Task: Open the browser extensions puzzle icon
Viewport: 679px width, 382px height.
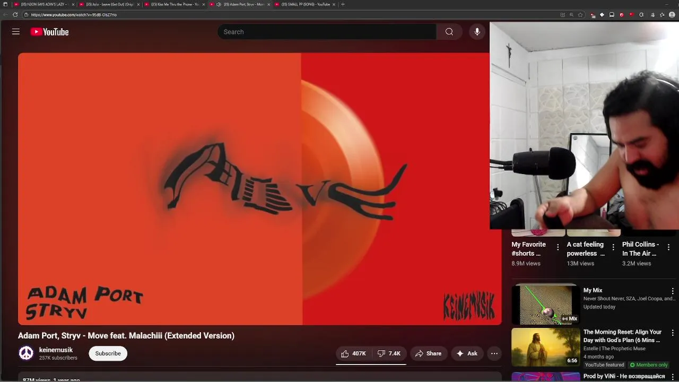Action: tap(641, 15)
